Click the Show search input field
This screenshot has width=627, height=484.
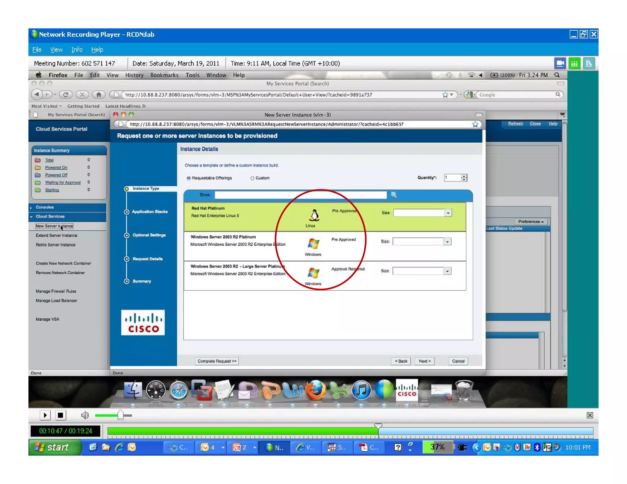pos(301,195)
